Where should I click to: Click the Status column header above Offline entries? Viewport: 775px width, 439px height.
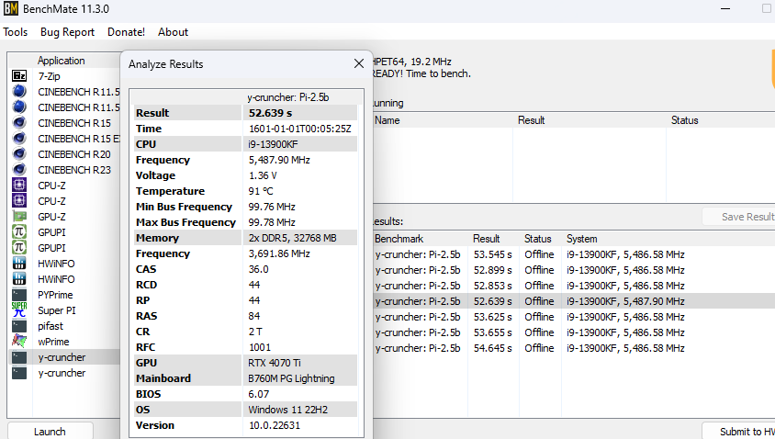(x=538, y=239)
